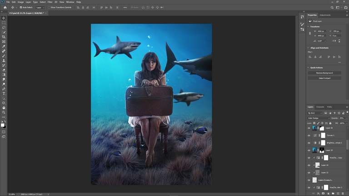This screenshot has width=349, height=196.
Task: Enable Show Transform Controls checkbox
Action: coord(49,7)
